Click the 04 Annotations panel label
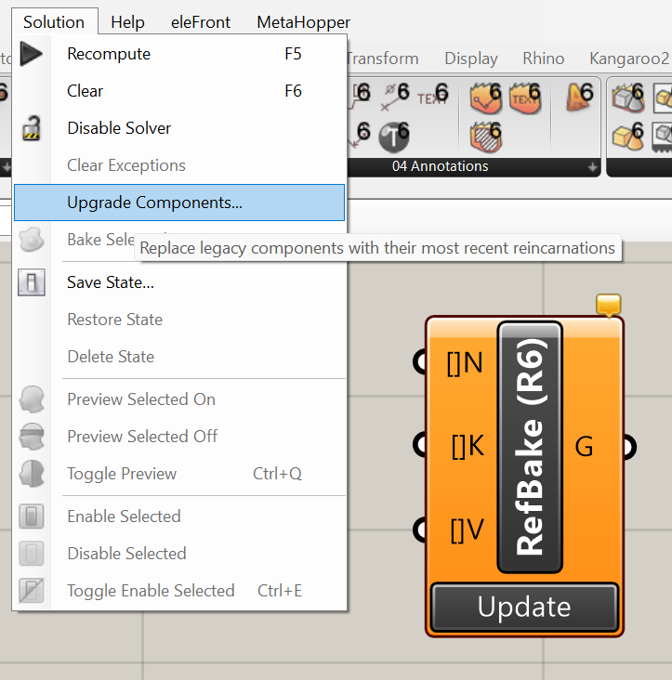672x680 pixels. (x=440, y=166)
